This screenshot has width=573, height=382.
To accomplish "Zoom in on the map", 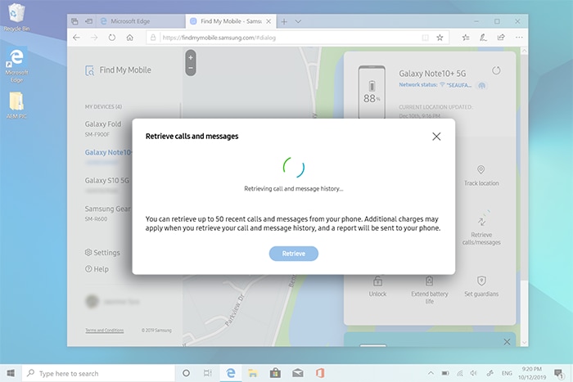I will point(191,57).
